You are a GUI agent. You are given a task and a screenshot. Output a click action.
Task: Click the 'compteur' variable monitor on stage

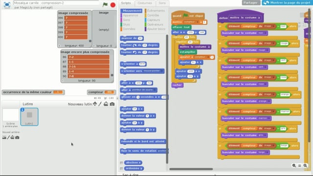coord(102,92)
